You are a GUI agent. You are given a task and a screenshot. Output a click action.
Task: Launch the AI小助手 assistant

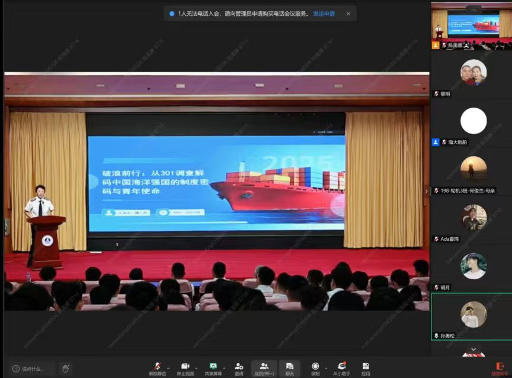click(x=341, y=367)
